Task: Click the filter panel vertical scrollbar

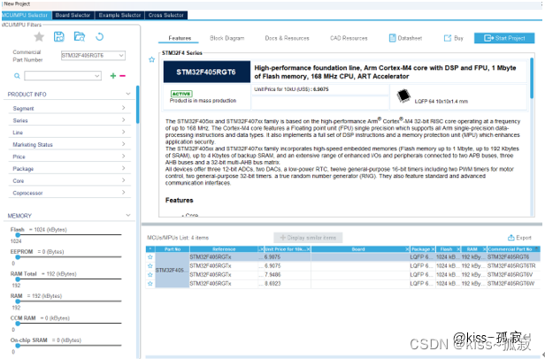Action: (x=138, y=104)
